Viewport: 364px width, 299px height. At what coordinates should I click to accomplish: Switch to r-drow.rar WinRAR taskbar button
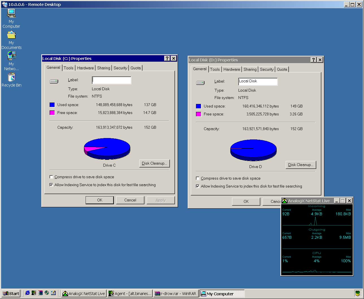click(175, 294)
